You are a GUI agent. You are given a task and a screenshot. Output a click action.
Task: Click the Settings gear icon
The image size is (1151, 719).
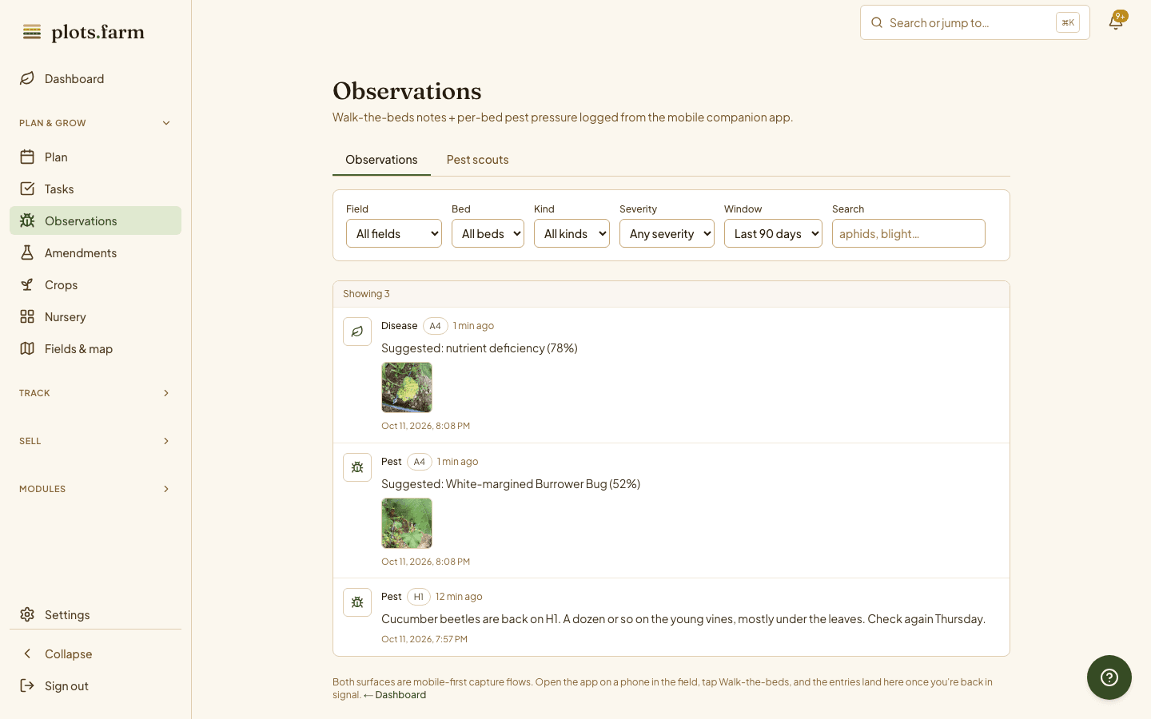coord(27,614)
